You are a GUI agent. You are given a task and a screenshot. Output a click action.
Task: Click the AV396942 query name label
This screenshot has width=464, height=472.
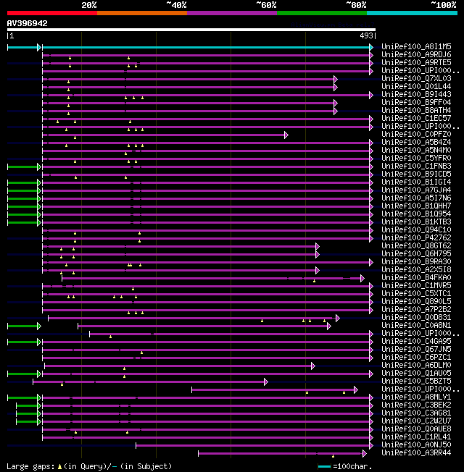(x=27, y=23)
